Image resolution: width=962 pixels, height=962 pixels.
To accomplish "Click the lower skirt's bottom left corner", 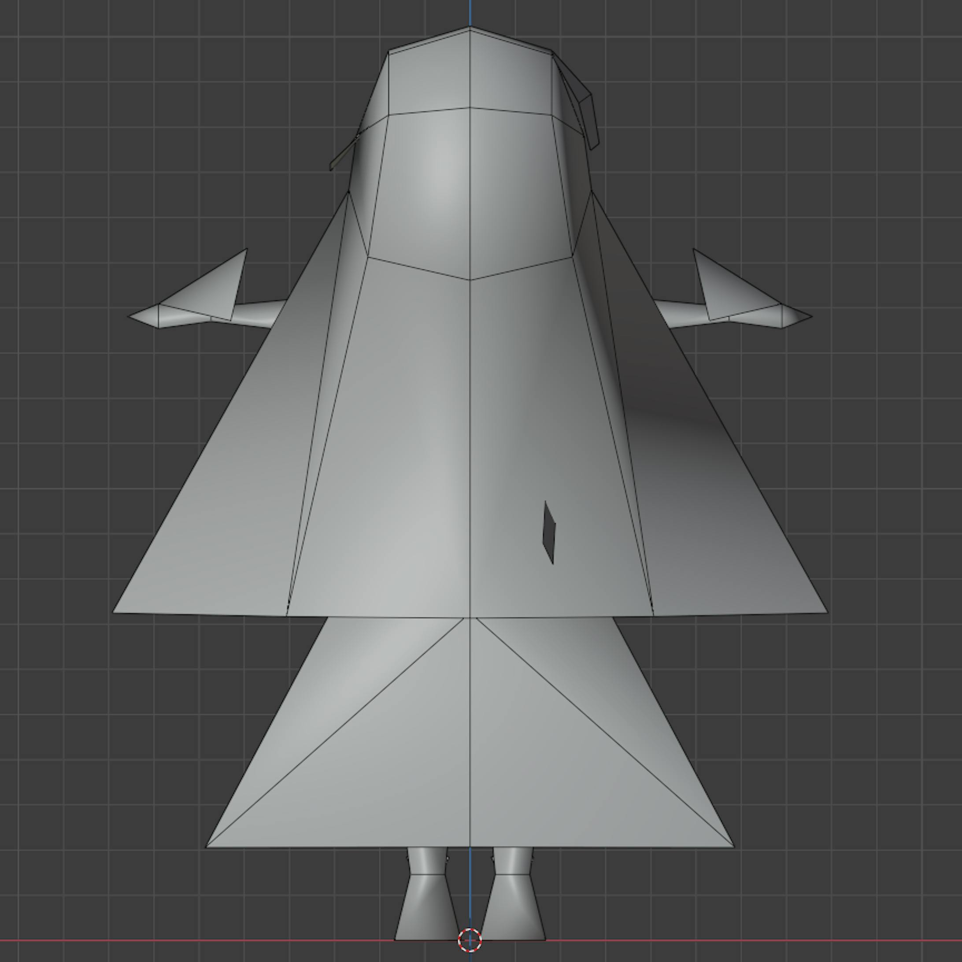I will coord(207,847).
